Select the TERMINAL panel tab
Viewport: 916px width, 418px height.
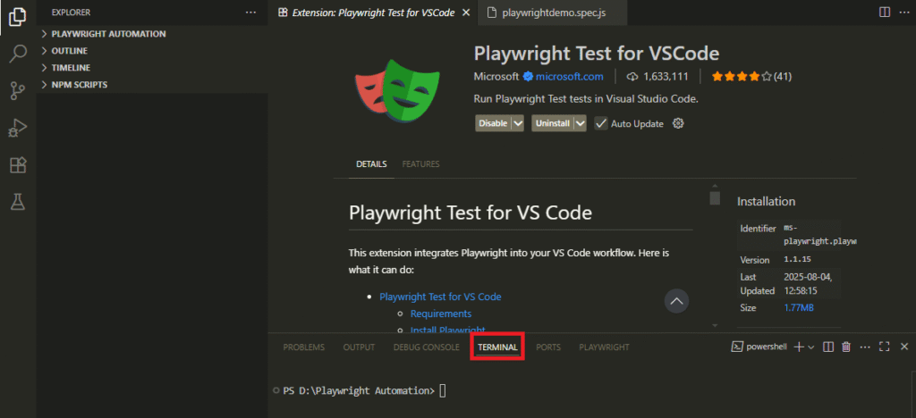point(497,347)
